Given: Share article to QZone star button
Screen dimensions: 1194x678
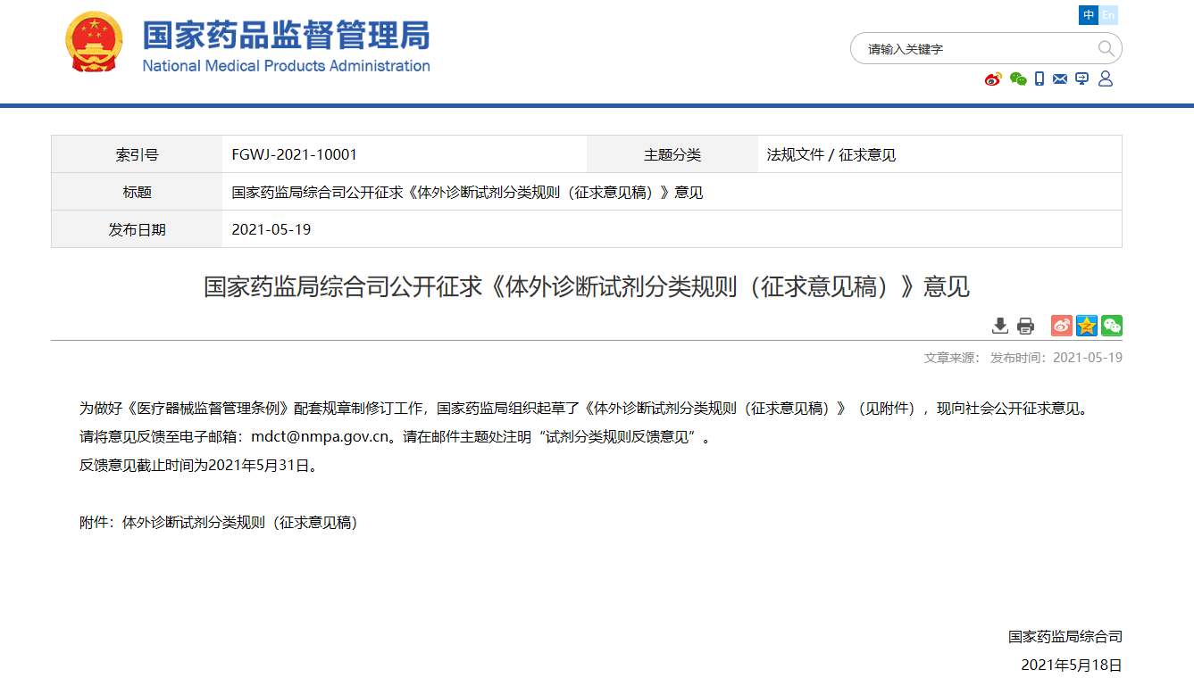Looking at the screenshot, I should tap(1087, 326).
